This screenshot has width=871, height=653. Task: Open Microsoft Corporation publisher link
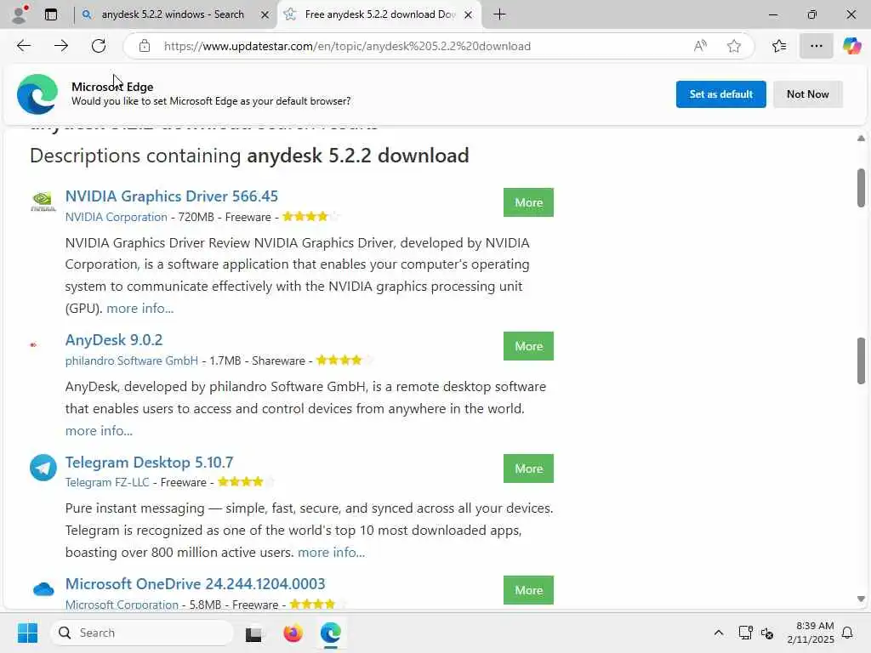(122, 605)
